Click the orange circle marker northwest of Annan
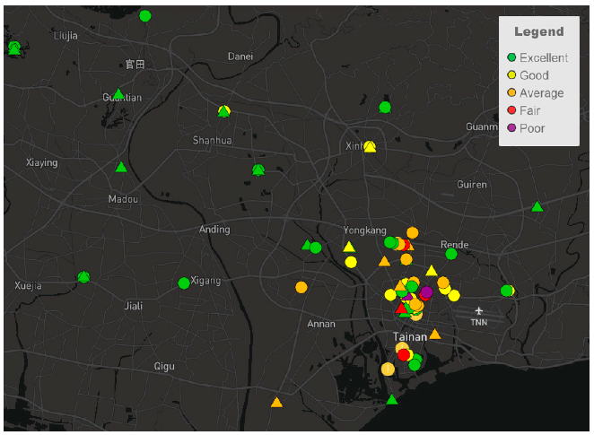This screenshot has height=435, width=594. point(301,287)
